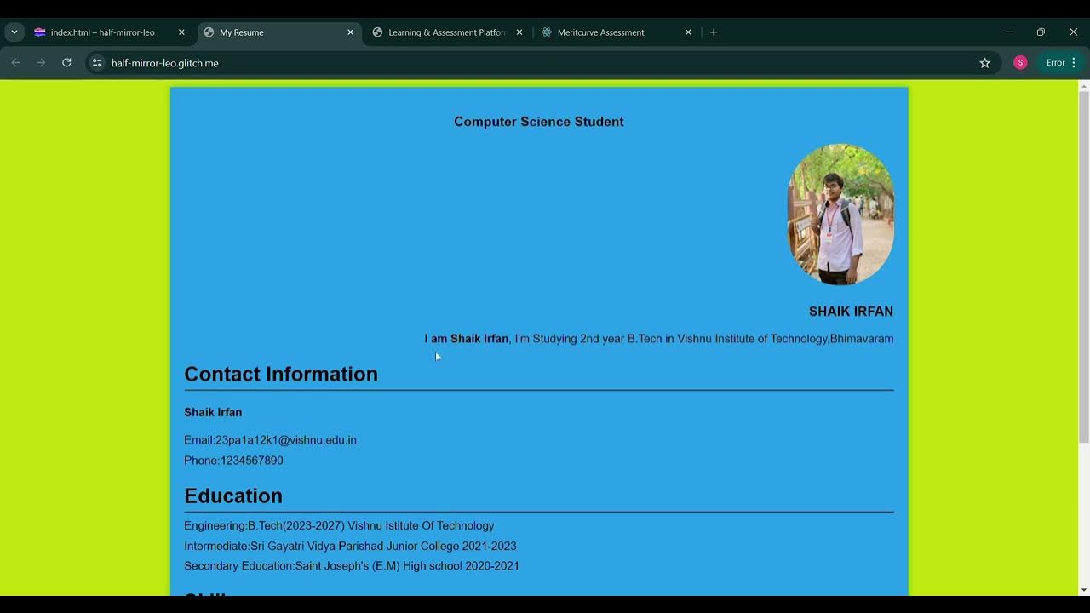
Task: Bookmark this page with the star icon
Action: click(x=985, y=63)
